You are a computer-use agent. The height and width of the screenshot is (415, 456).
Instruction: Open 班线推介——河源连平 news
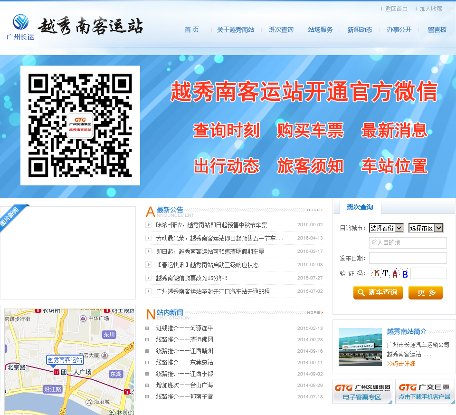pos(184,328)
